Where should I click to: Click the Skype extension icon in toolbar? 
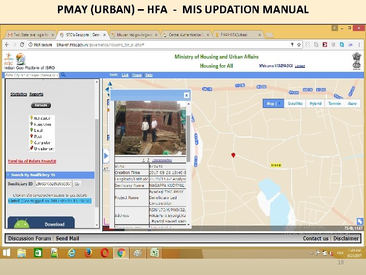point(342,45)
